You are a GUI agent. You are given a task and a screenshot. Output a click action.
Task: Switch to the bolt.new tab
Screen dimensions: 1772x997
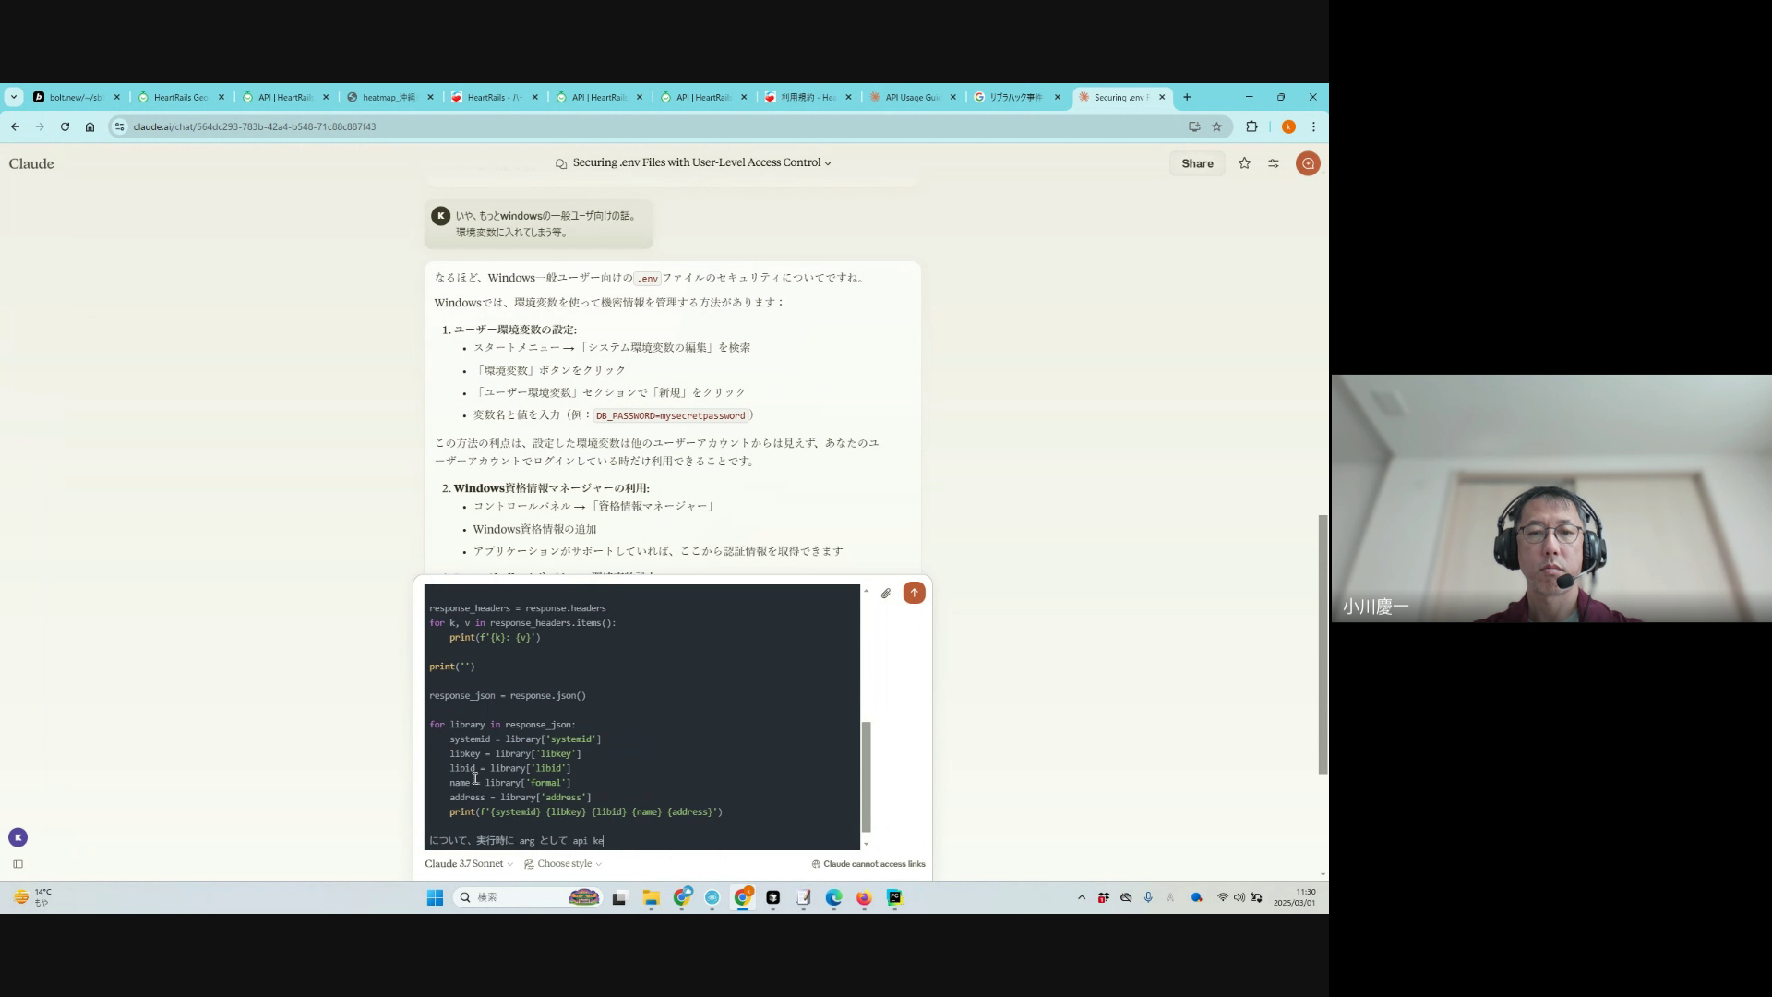[x=76, y=97]
